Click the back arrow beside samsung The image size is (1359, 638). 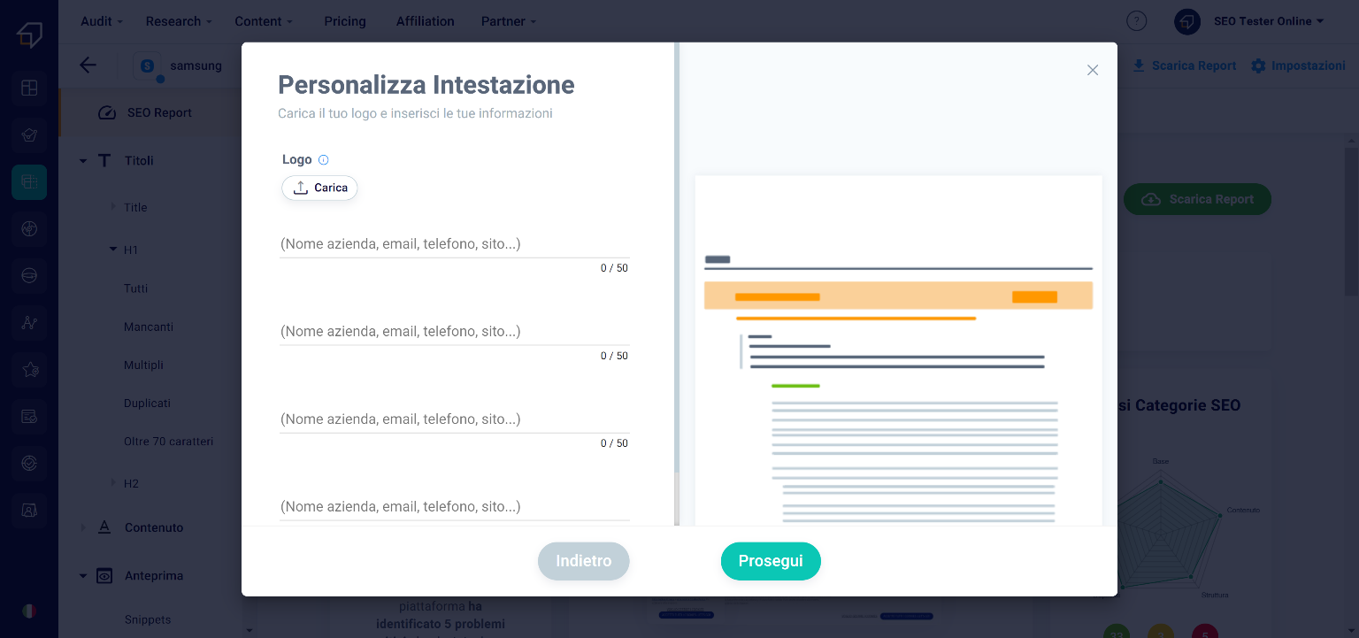(x=88, y=65)
